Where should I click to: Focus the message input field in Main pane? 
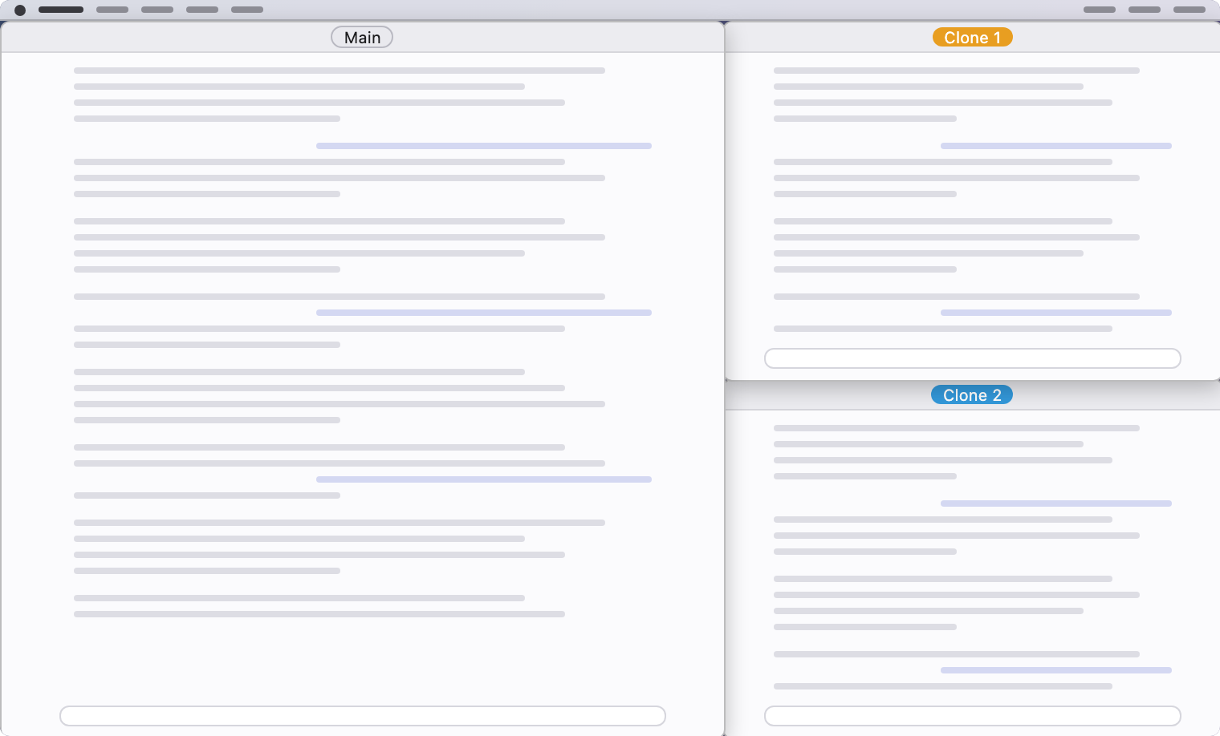pos(363,716)
